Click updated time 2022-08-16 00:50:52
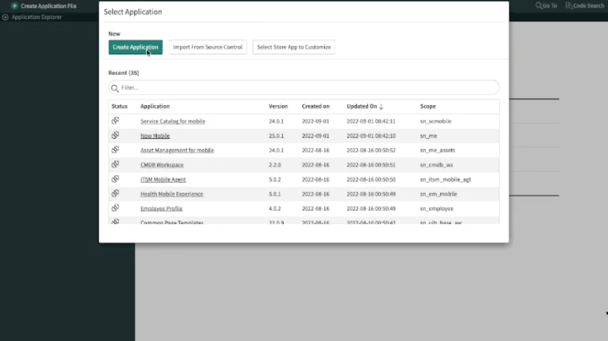The height and width of the screenshot is (341, 608). coord(371,151)
